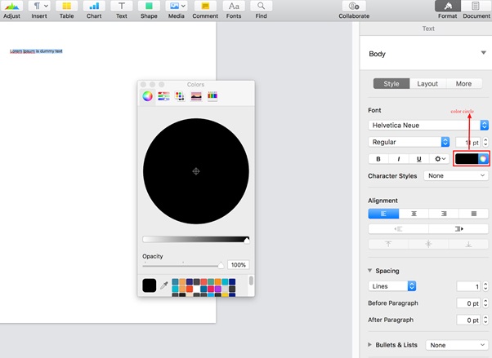Click the line spacing value field

[x=468, y=286]
